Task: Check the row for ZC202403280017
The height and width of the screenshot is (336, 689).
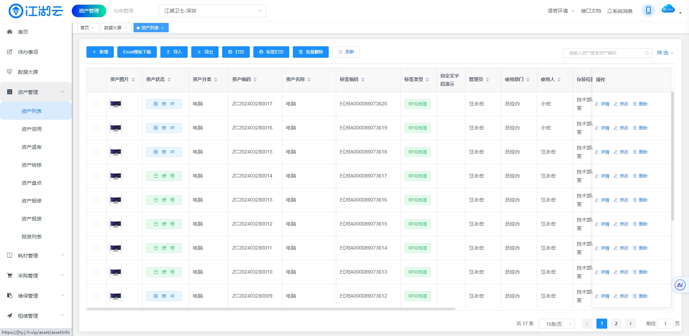Action: (x=96, y=104)
